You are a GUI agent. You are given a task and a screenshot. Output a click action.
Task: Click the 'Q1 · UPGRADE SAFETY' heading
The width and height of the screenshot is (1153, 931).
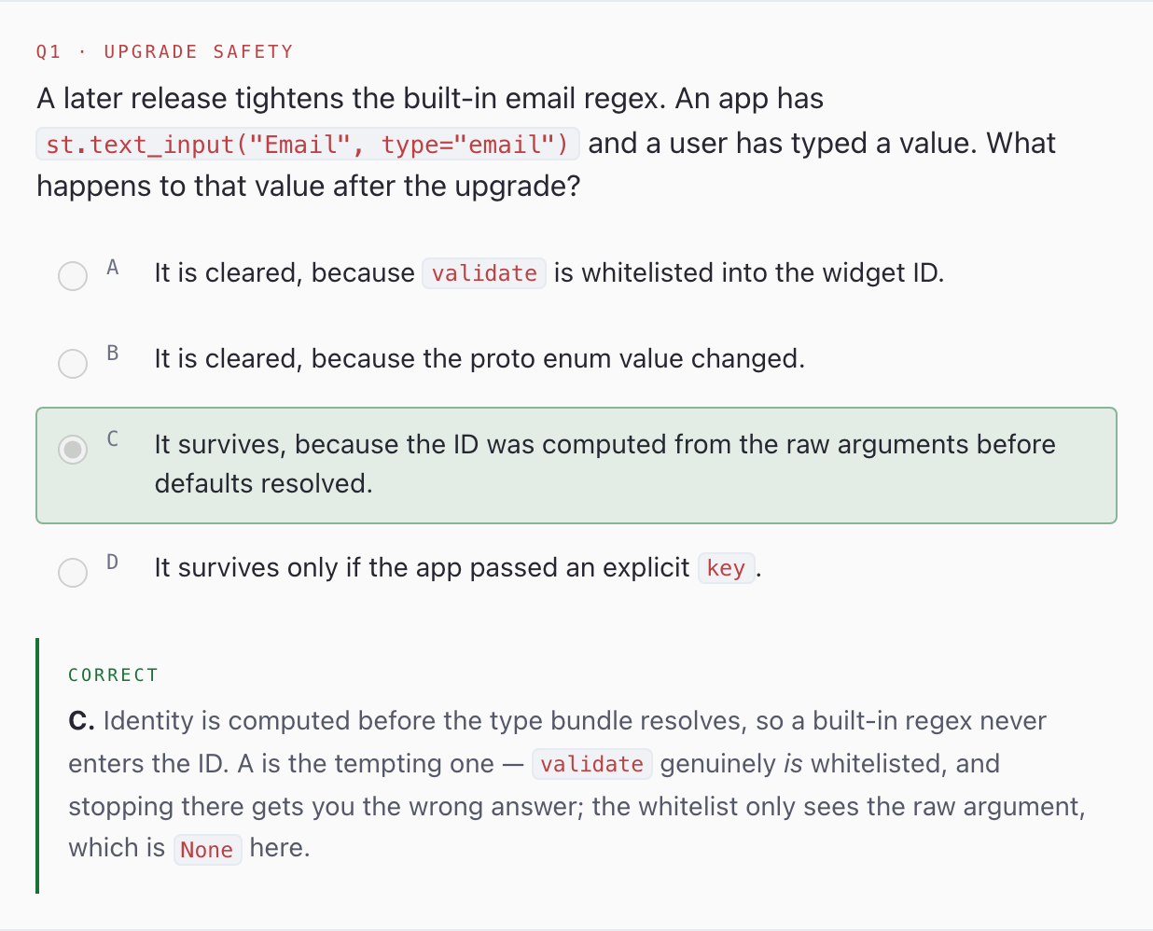click(x=165, y=52)
